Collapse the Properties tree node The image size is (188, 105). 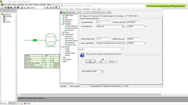[x=61, y=24]
